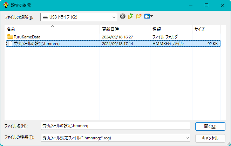Sort by 名前 column header
Viewport: 231px width, 146px height.
52,29
